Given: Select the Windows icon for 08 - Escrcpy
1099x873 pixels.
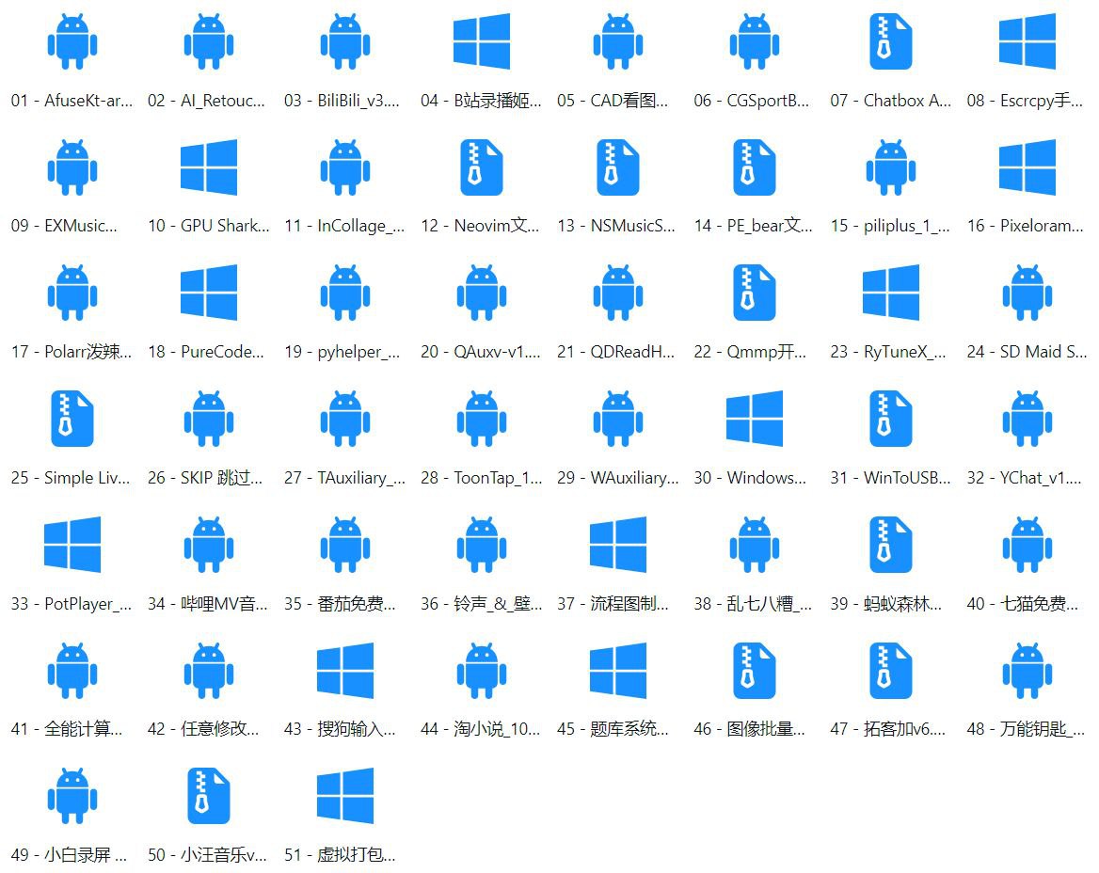Looking at the screenshot, I should [1027, 41].
